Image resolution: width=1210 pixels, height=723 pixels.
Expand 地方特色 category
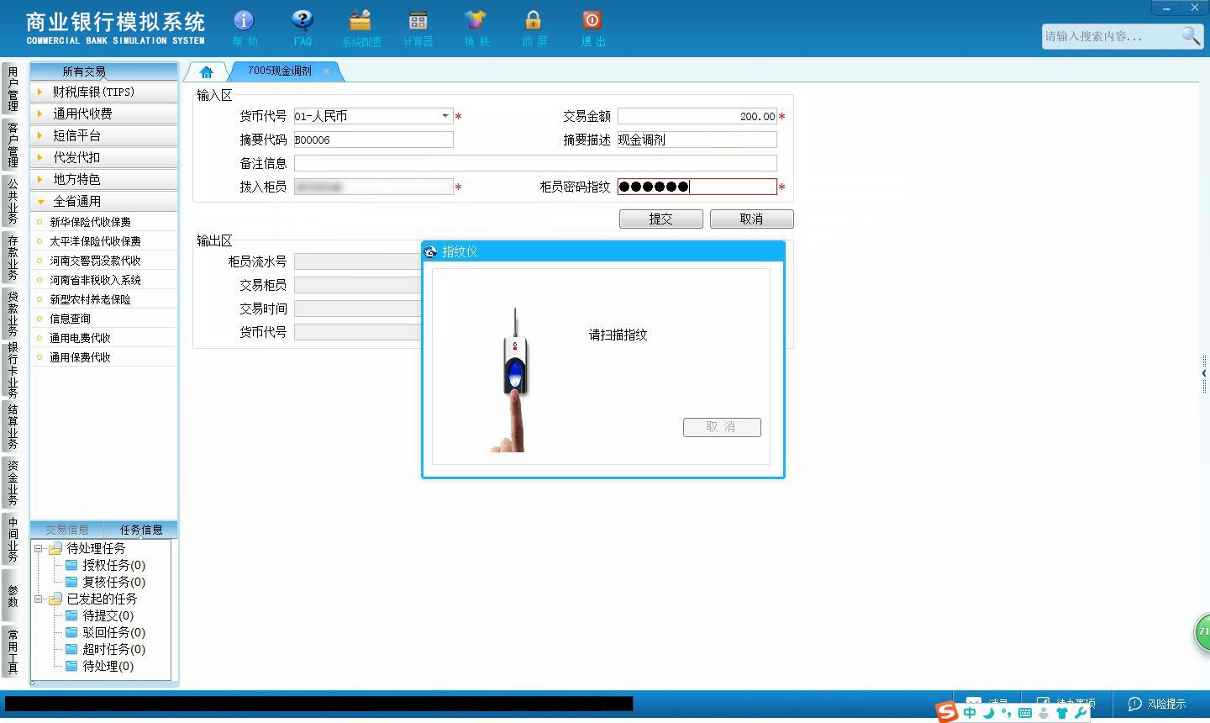(104, 179)
